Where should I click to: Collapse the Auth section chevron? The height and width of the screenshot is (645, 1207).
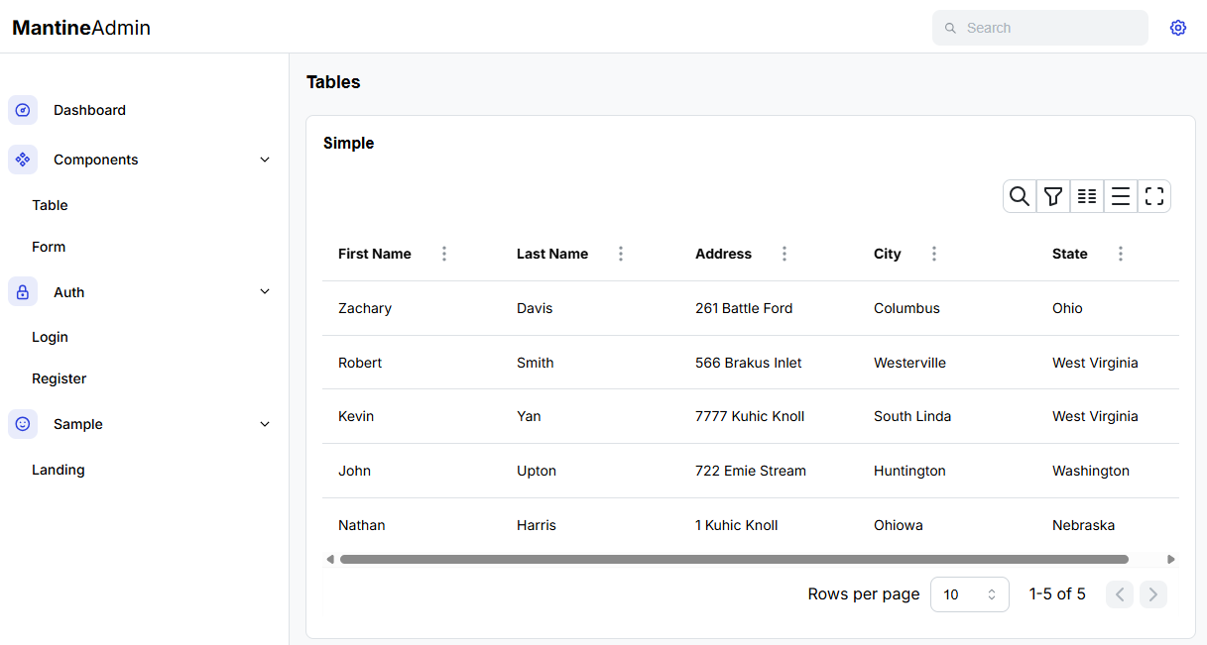coord(265,291)
